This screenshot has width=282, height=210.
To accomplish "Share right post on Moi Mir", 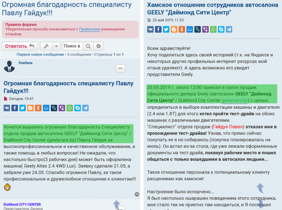I will pyautogui.click(x=190, y=29).
